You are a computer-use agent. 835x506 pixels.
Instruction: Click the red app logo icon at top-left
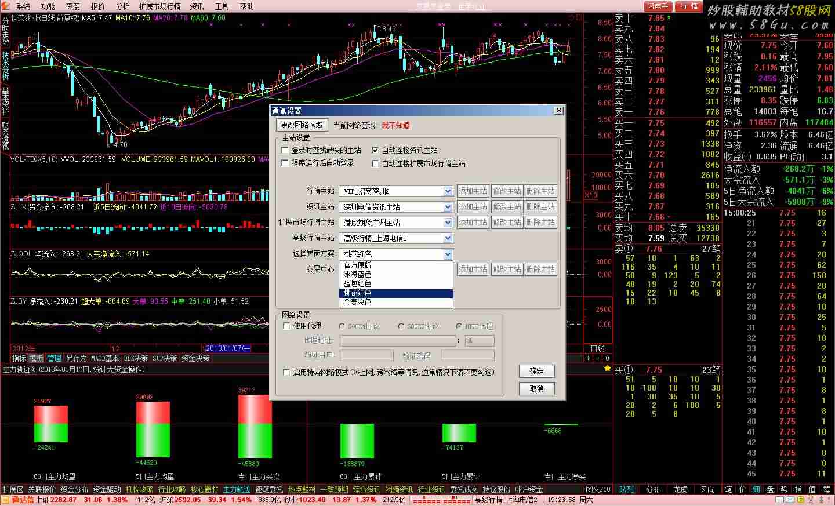(5, 6)
